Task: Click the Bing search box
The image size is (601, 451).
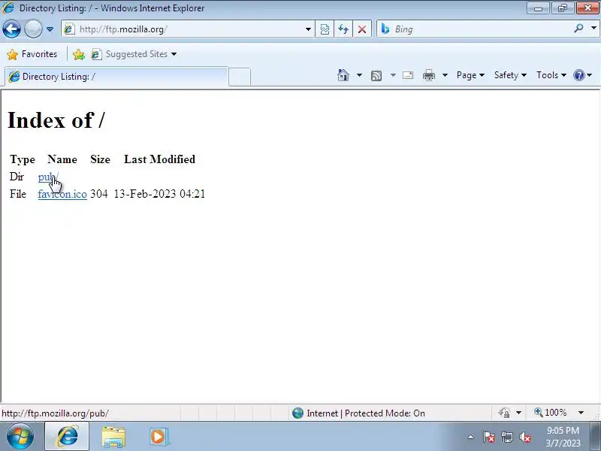Action: 476,29
